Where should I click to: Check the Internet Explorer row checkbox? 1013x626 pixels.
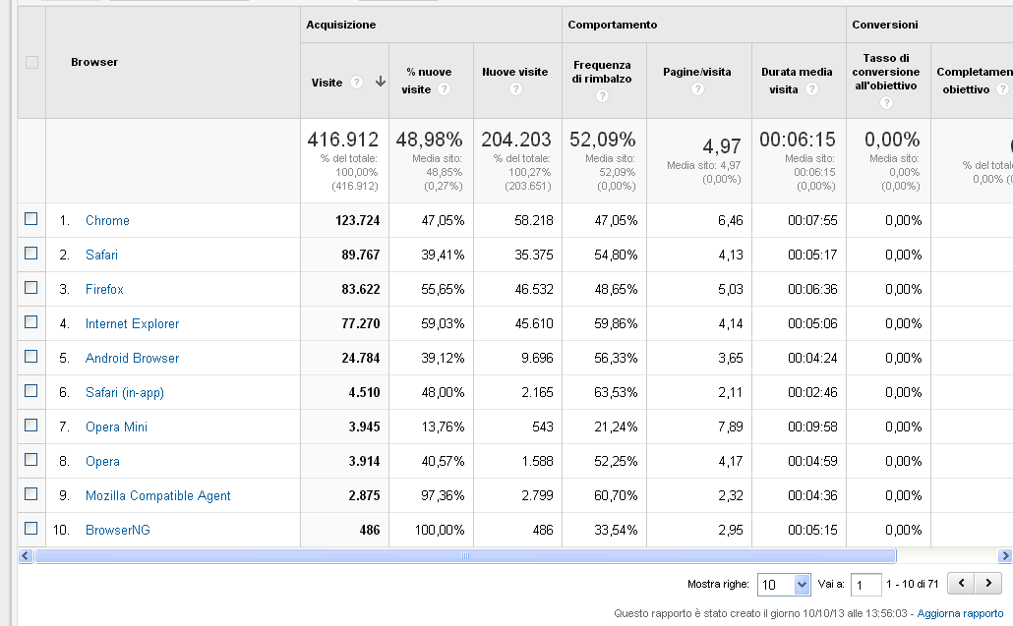pyautogui.click(x=31, y=321)
